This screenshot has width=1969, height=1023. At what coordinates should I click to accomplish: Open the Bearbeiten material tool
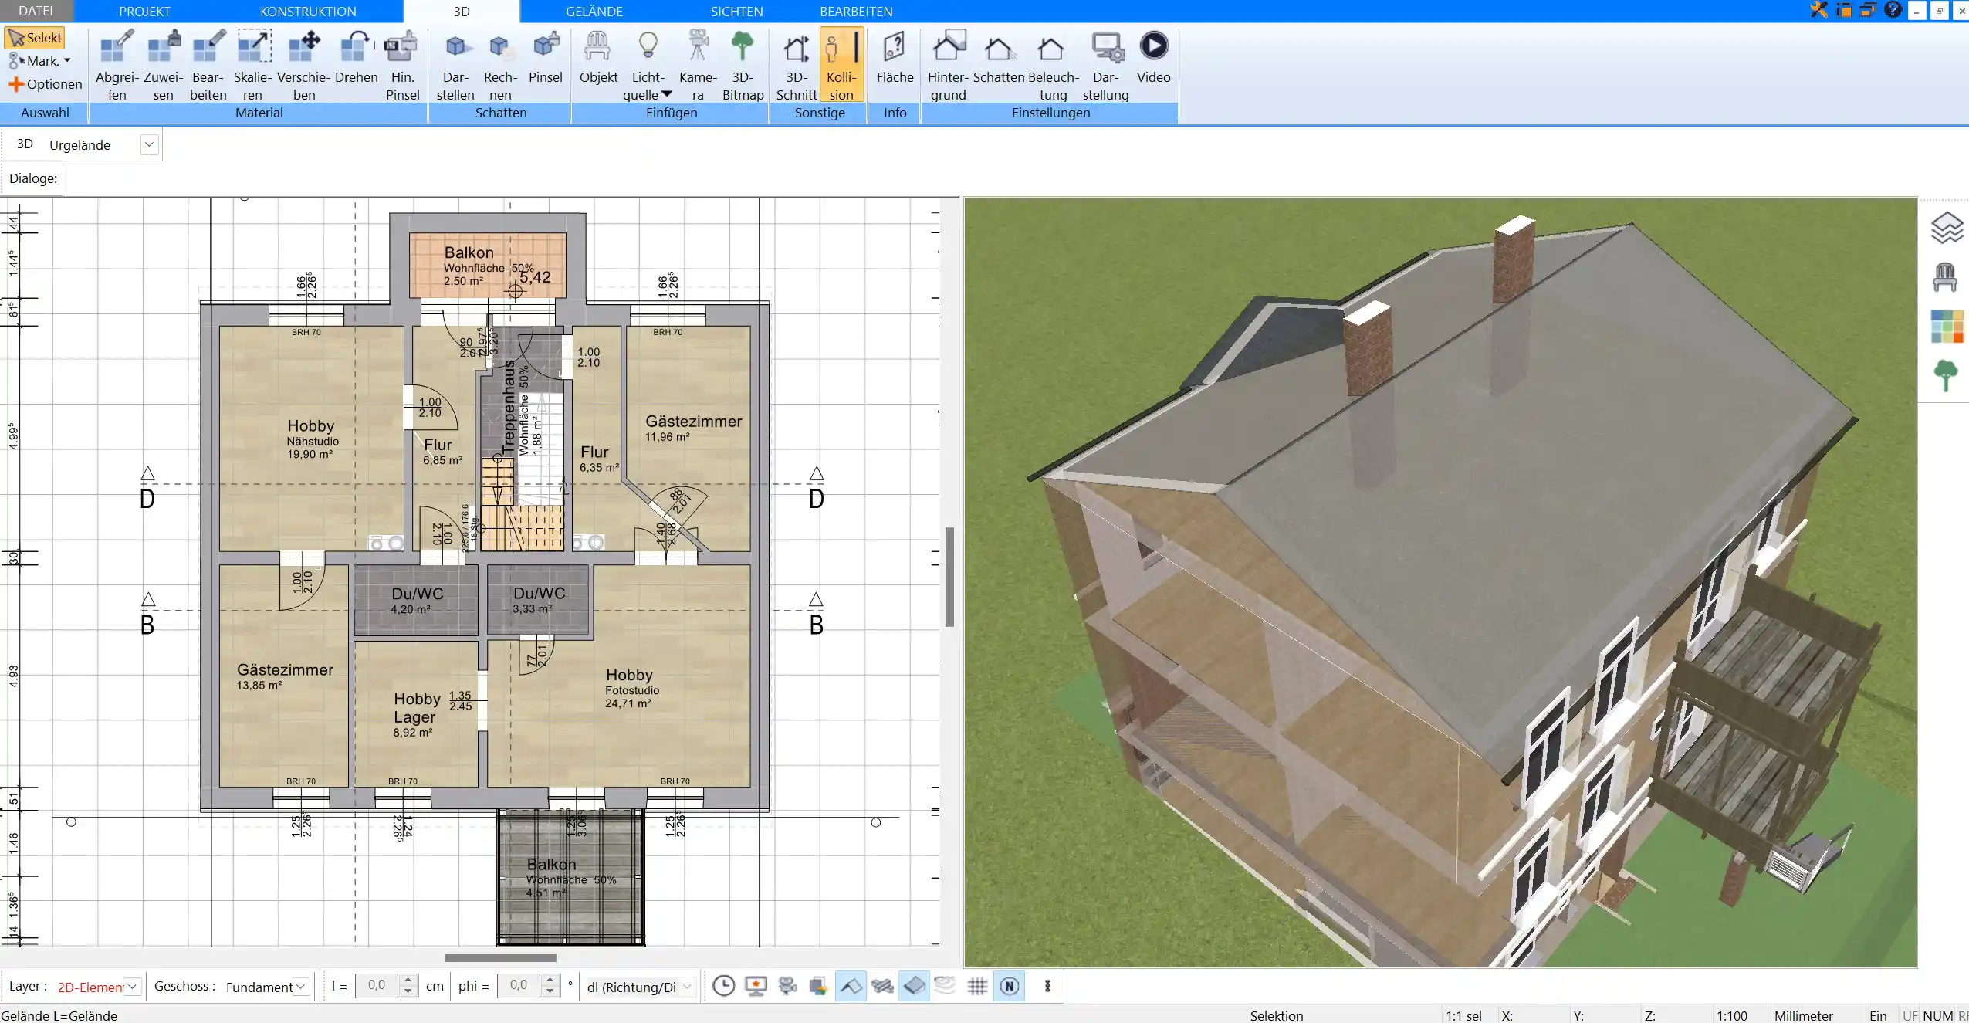(x=208, y=65)
